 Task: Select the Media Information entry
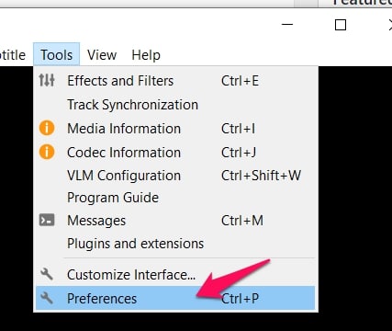point(175,128)
